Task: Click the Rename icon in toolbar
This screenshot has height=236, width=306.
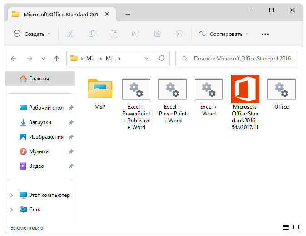Action: click(x=136, y=34)
